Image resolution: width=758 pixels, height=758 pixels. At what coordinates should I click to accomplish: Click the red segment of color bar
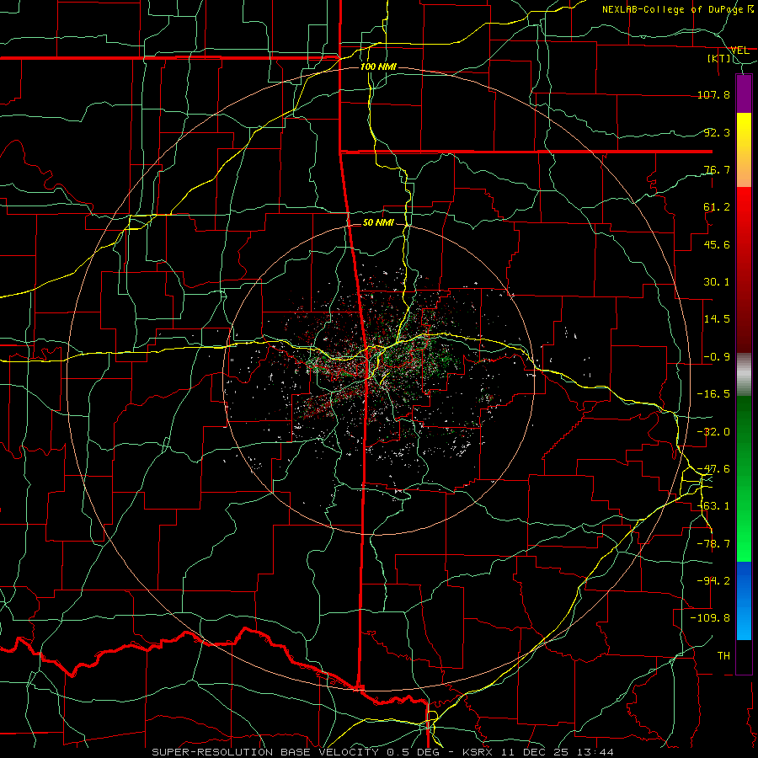(744, 270)
